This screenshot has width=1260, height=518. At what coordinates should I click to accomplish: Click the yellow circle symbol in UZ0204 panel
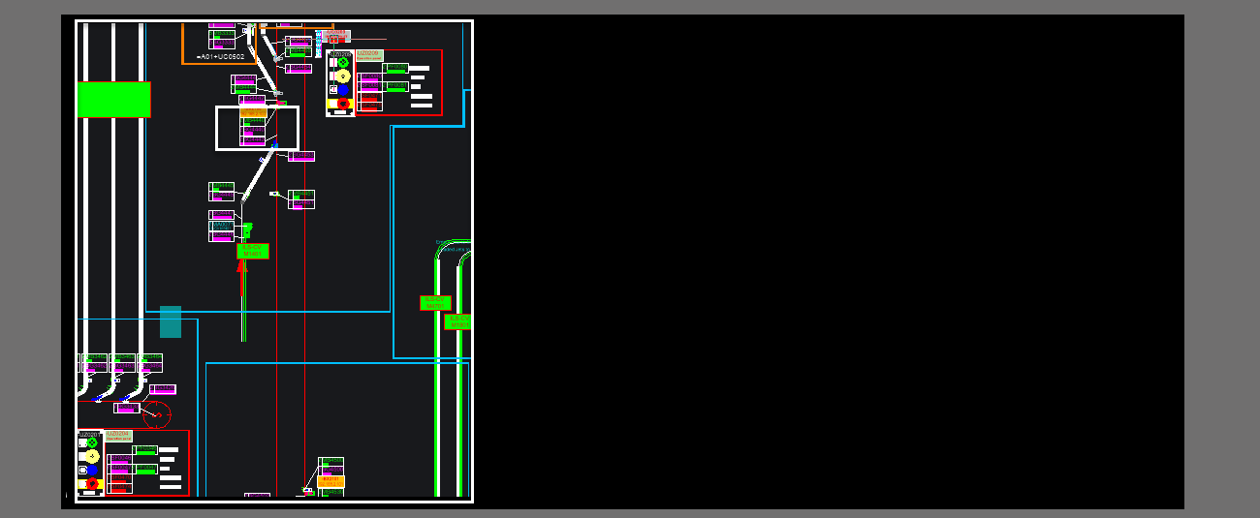click(92, 456)
